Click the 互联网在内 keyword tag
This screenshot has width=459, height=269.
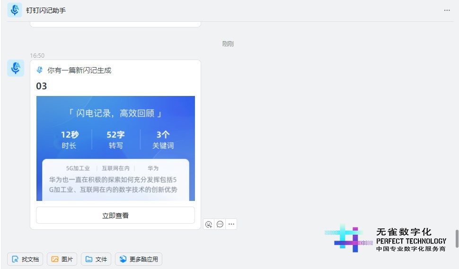115,168
